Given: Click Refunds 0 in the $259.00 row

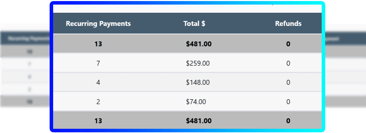Looking at the screenshot, I should point(288,63).
